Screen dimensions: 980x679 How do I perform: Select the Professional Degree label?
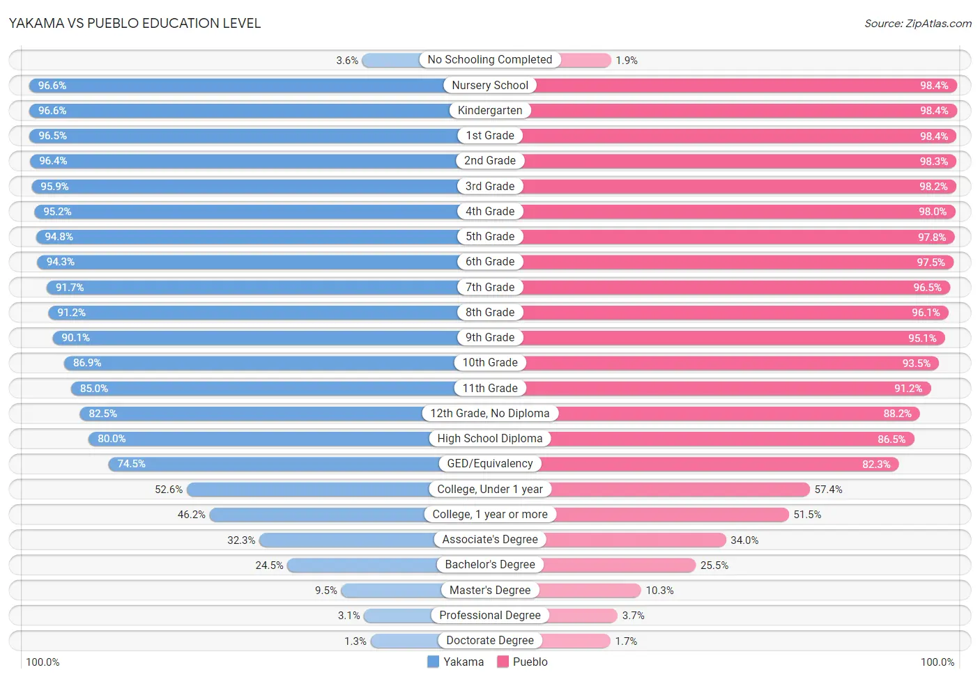point(490,615)
